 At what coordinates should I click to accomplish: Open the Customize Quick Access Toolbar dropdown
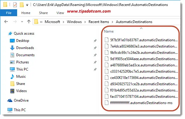click(27, 5)
